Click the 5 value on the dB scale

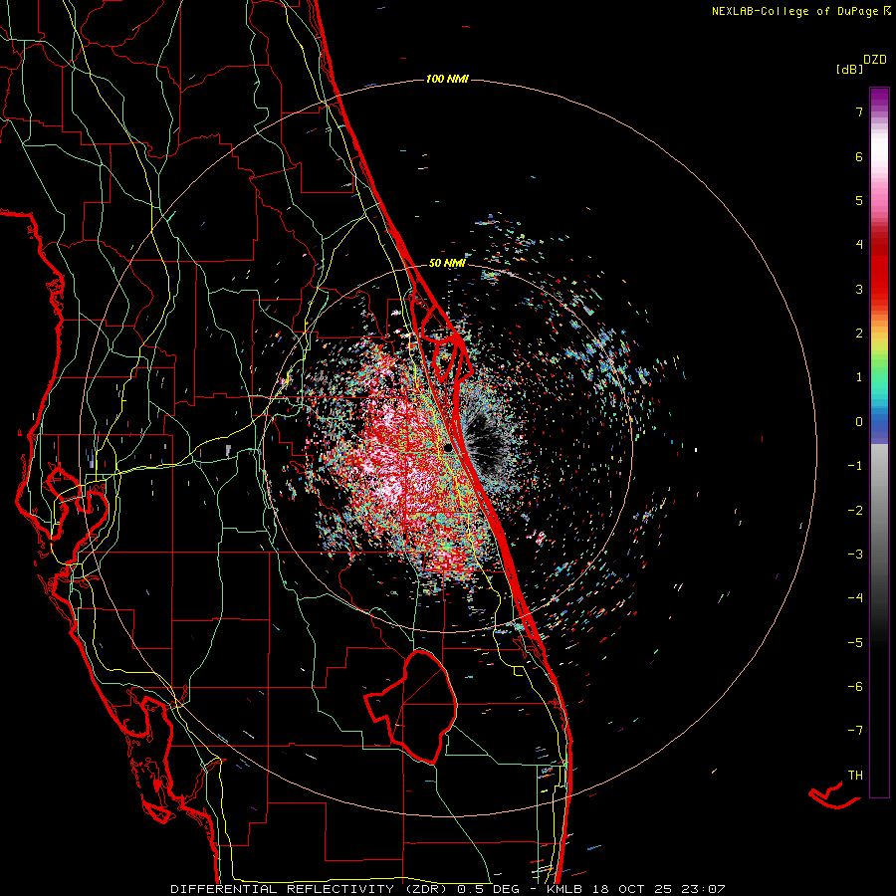coord(859,200)
